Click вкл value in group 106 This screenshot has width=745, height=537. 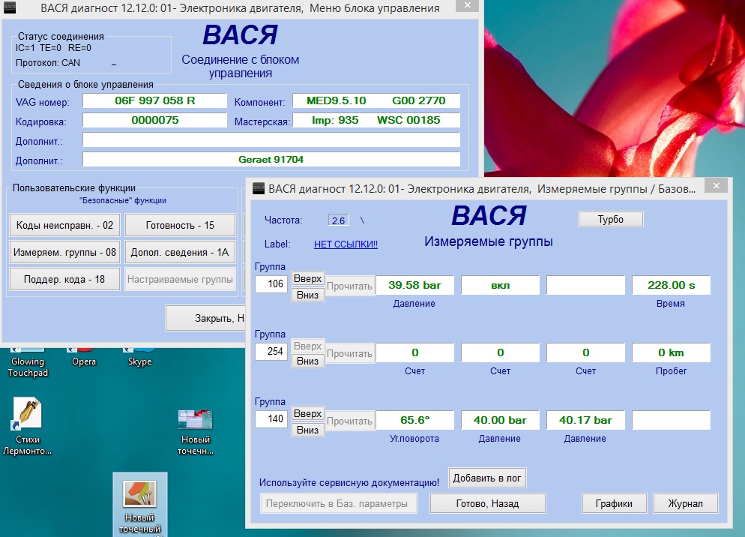pos(501,286)
